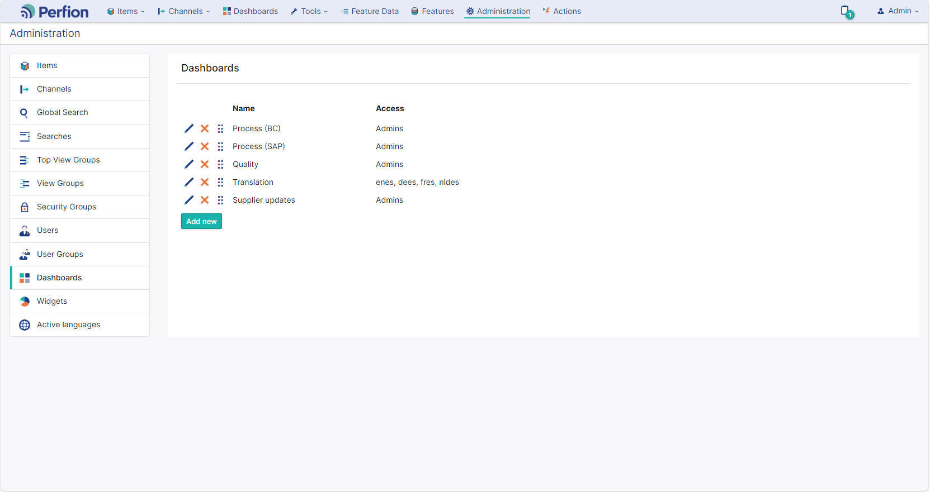The image size is (930, 492).
Task: Open Searches in the admin sidebar
Action: pyautogui.click(x=80, y=137)
